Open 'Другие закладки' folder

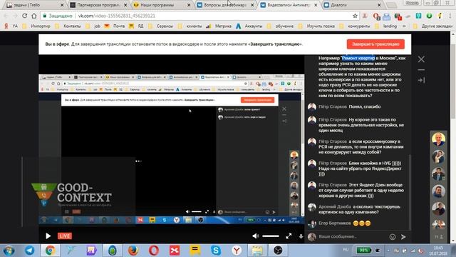click(x=433, y=26)
